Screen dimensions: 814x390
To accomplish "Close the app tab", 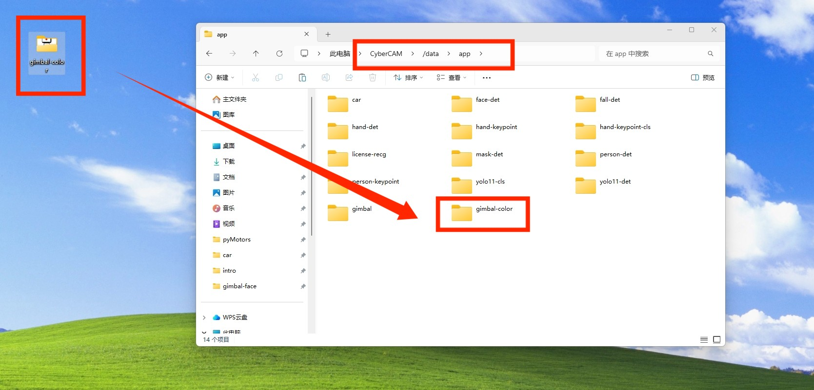I will point(307,34).
